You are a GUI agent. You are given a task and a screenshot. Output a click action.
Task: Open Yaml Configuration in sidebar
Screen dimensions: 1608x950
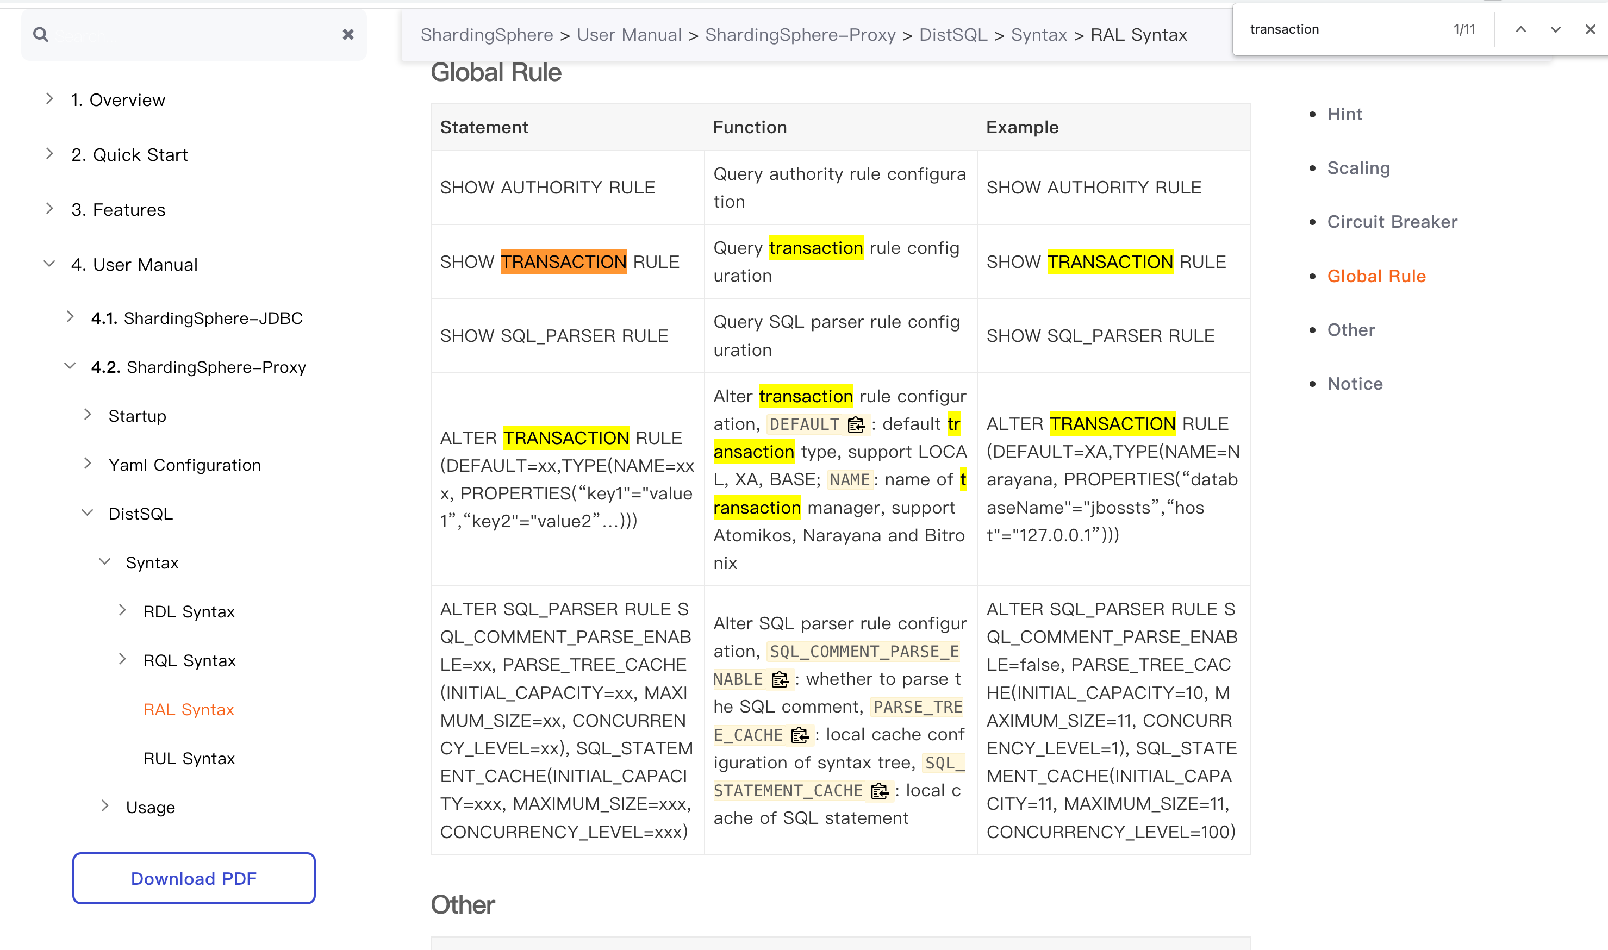(x=184, y=465)
